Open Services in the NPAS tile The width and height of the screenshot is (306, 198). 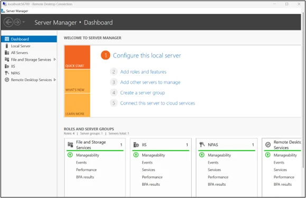tap(214, 169)
